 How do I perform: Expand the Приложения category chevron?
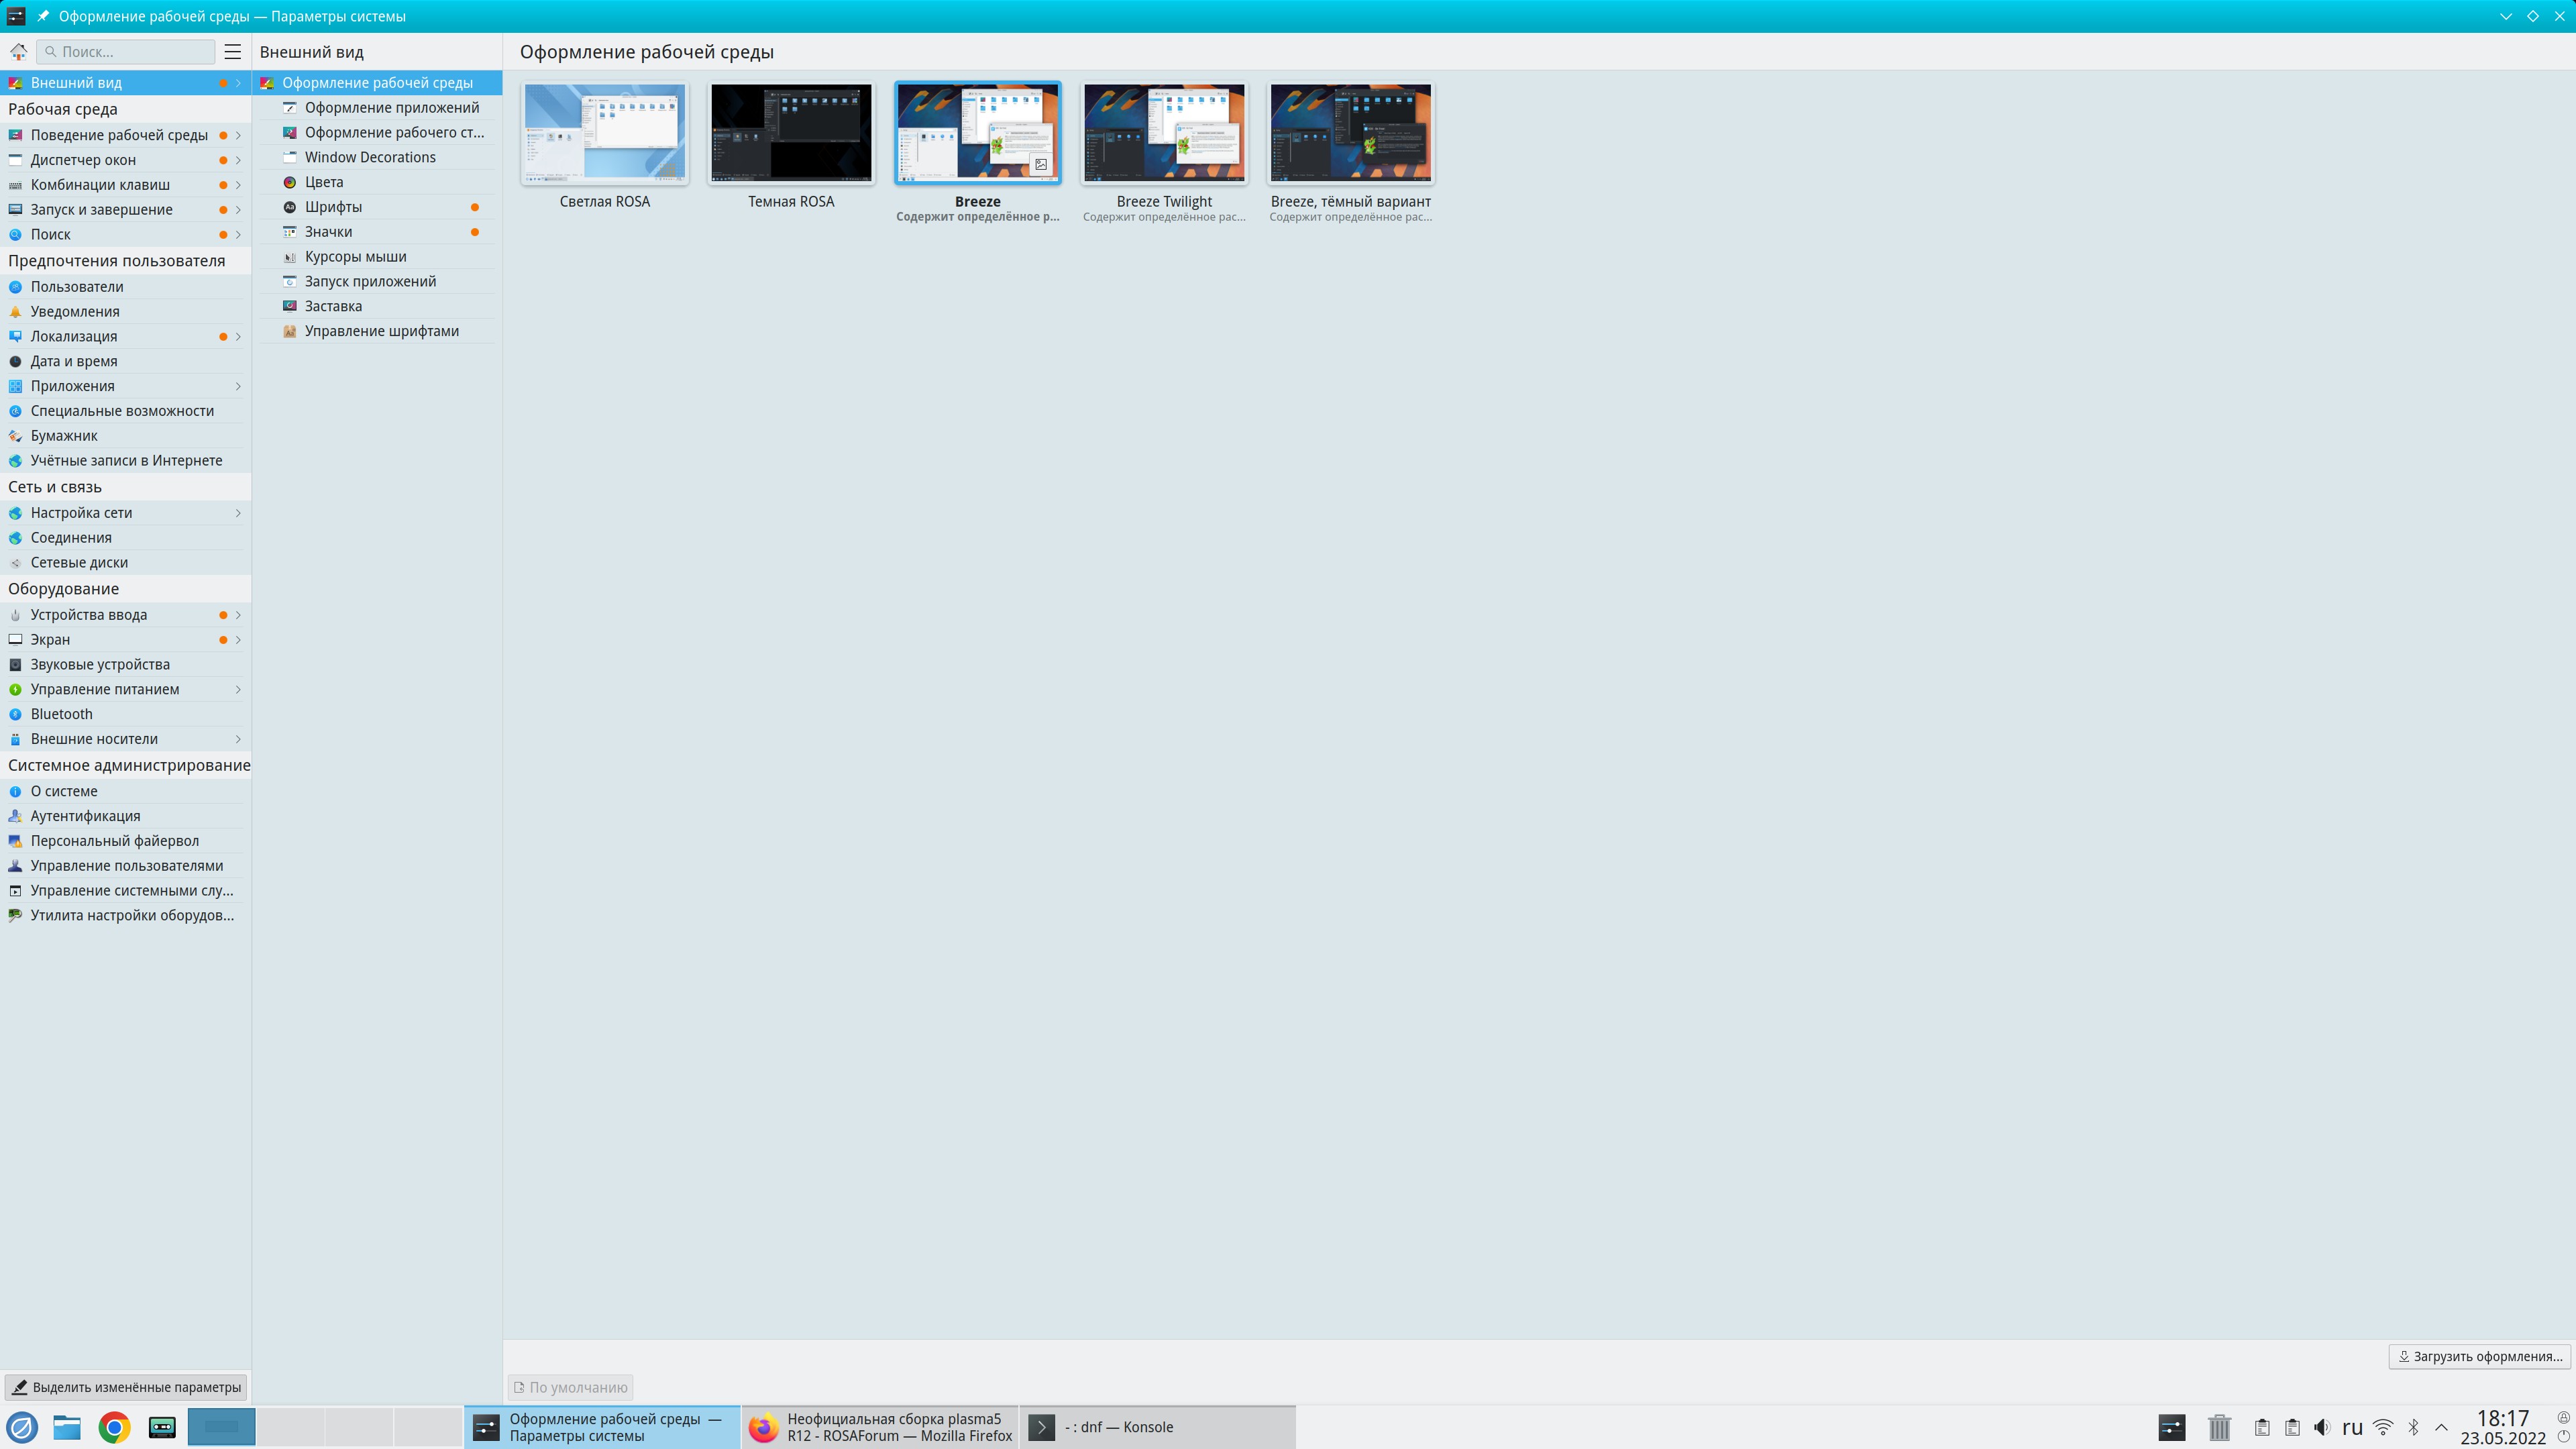click(238, 386)
